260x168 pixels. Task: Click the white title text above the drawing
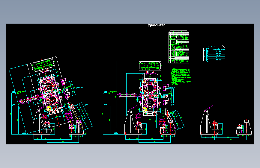156,25
